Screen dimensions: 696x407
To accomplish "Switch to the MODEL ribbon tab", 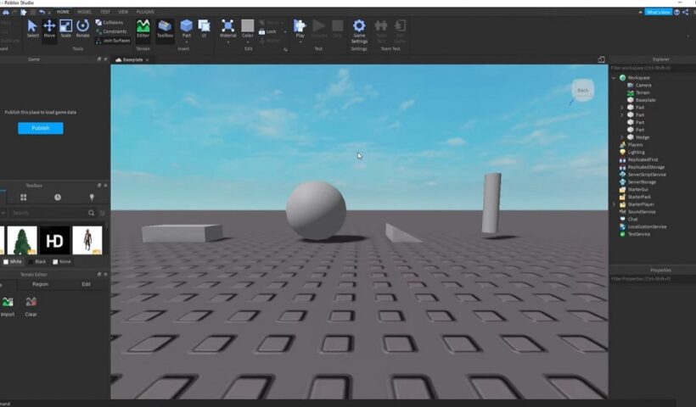I will tap(84, 12).
